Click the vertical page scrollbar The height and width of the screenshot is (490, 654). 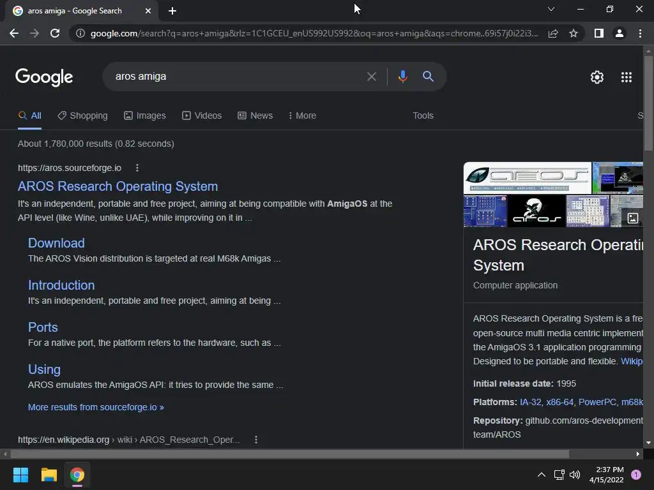(x=648, y=104)
